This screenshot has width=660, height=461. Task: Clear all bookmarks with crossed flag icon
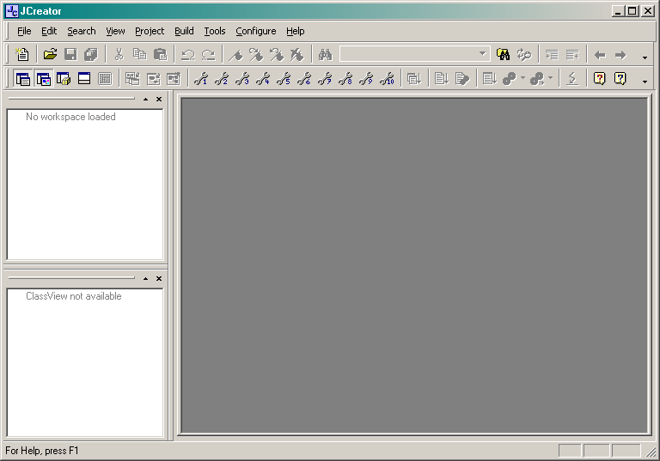click(297, 55)
